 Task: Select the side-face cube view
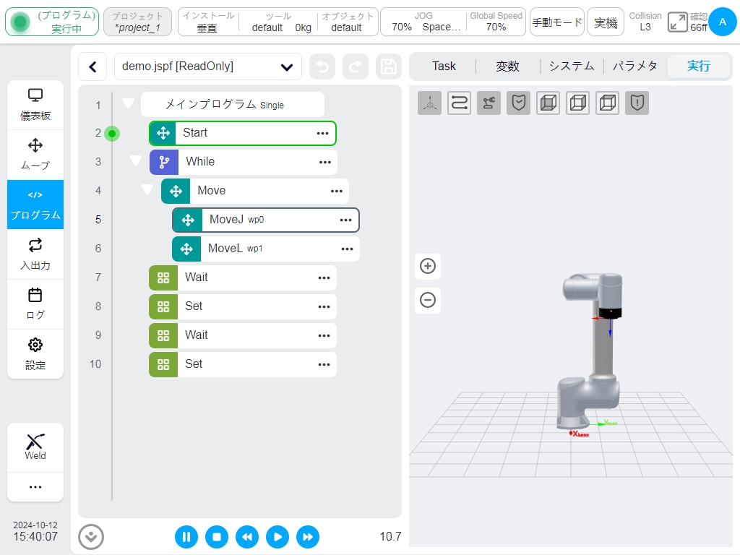point(578,103)
